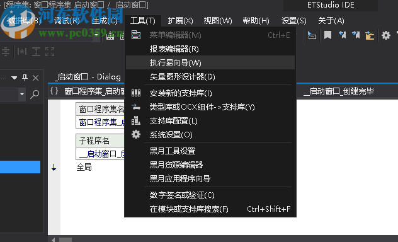Select 数字签名或验证(C)
Viewport: 398px width, 242px height.
click(210, 195)
